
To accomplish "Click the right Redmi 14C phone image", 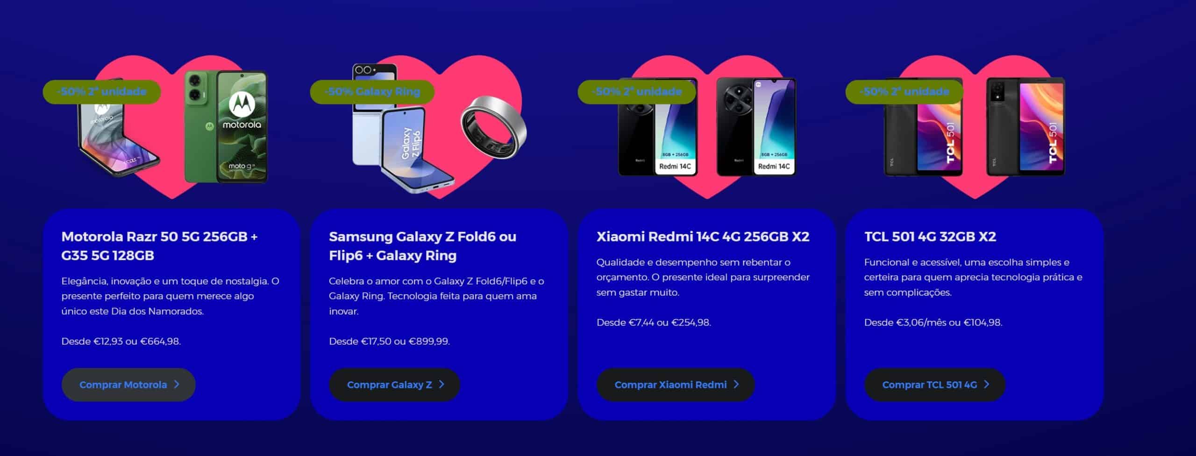I will pyautogui.click(x=756, y=127).
